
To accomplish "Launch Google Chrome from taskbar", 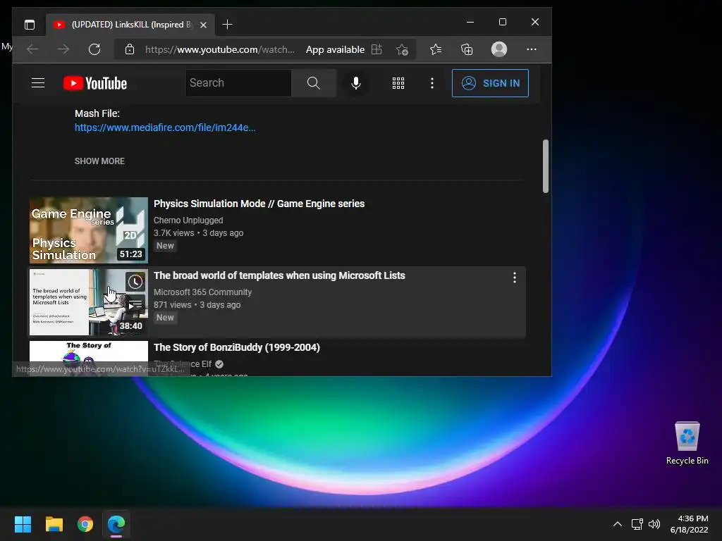I will pyautogui.click(x=85, y=524).
